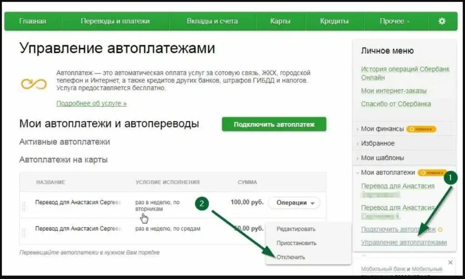This screenshot has height=279, width=465.
Task: Expand Мои шаблоны section
Action: (x=382, y=158)
